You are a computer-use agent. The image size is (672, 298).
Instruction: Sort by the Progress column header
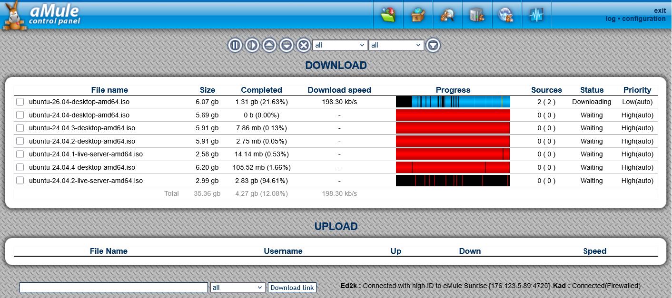tap(453, 90)
